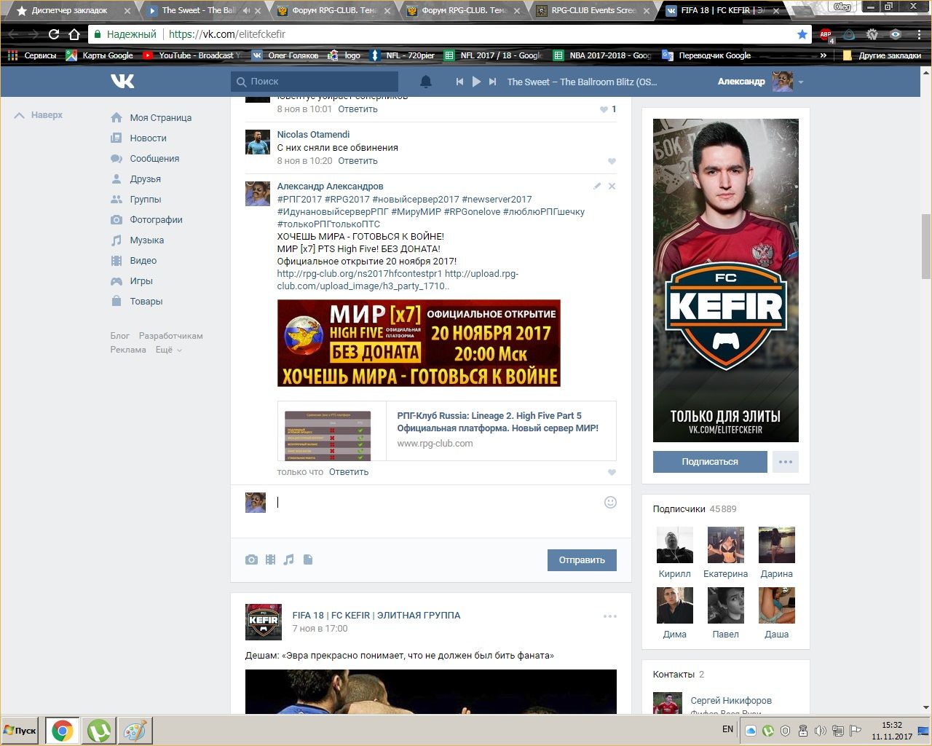Open Сообщения in left sidebar
This screenshot has height=746, width=932.
(154, 158)
